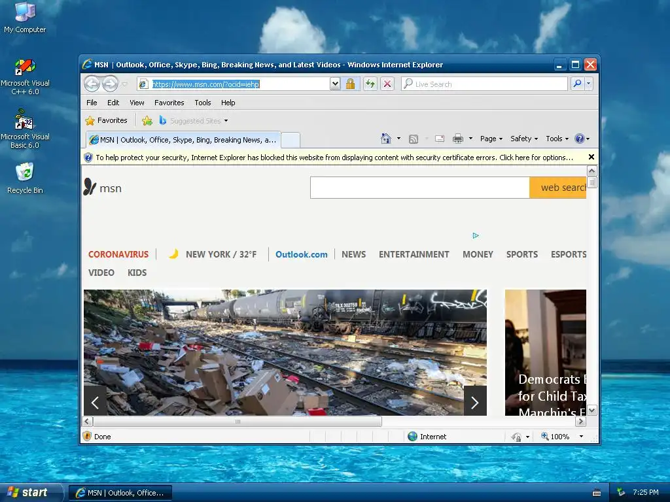Open the Edit menu
Image resolution: width=670 pixels, height=502 pixels.
(x=113, y=103)
